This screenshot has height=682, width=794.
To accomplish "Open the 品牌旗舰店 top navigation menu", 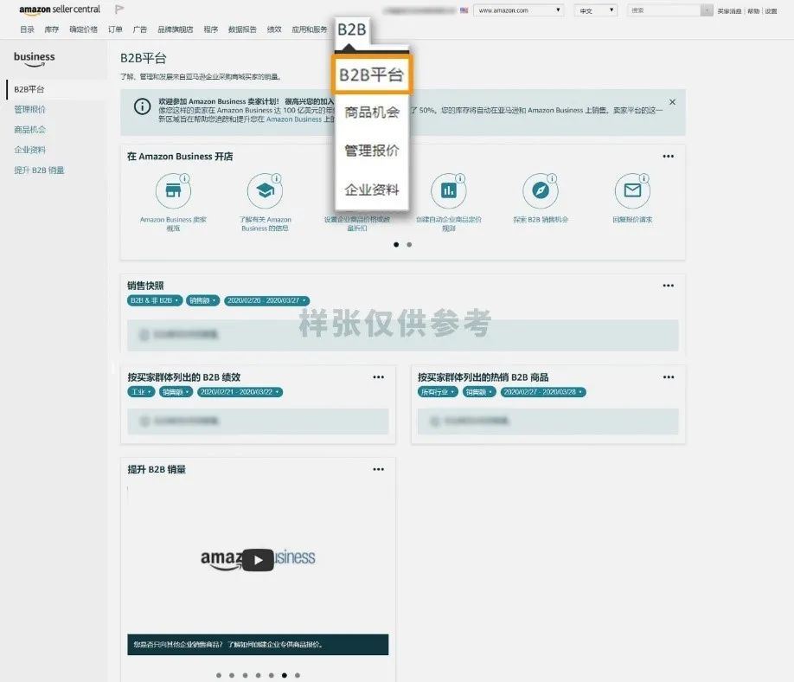I will [176, 29].
